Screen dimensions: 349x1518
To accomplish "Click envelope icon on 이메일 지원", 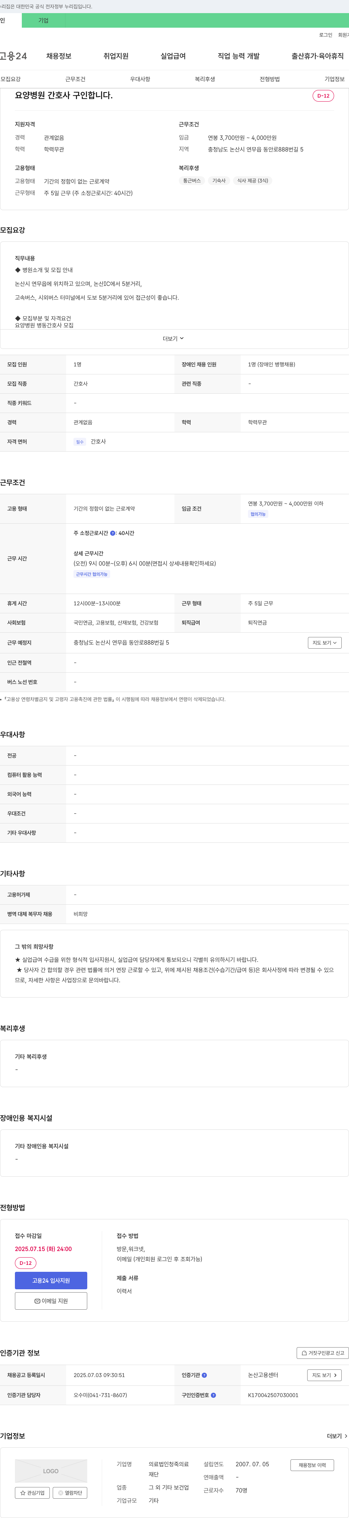I will tap(38, 1301).
